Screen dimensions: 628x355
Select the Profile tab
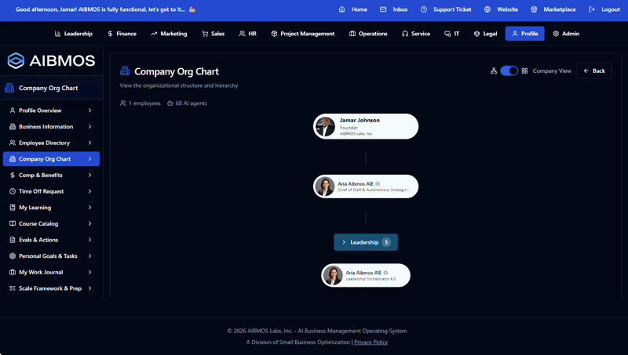pos(524,34)
